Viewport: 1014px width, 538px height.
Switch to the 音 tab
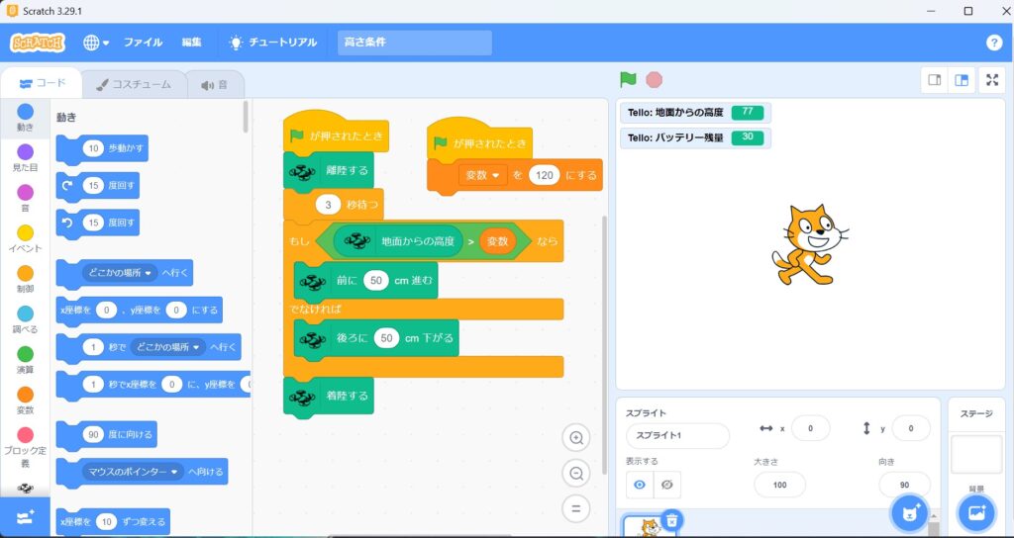click(215, 85)
